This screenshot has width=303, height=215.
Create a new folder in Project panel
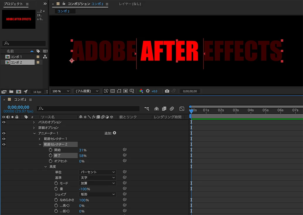pyautogui.click(x=11, y=92)
